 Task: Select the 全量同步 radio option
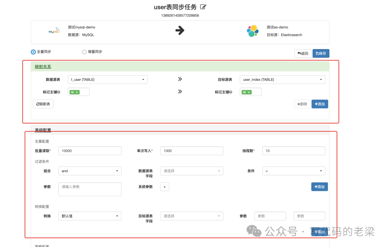pyautogui.click(x=33, y=52)
